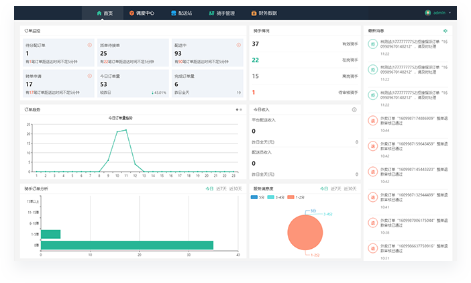The image size is (471, 283).
Task: Click the long 0单 bar in rider chart
Action: pos(127,245)
